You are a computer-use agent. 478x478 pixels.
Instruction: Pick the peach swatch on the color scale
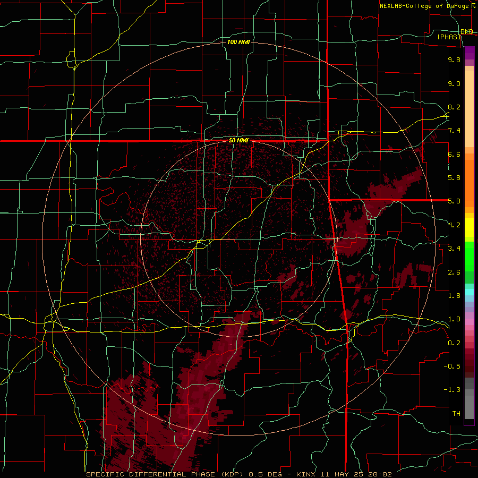pos(469,109)
